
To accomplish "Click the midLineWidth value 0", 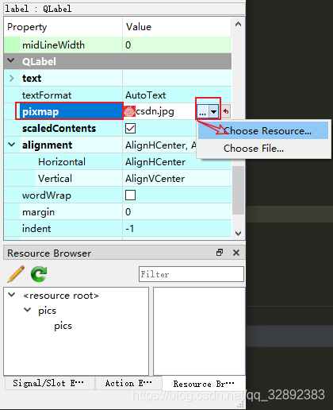I will (x=128, y=45).
